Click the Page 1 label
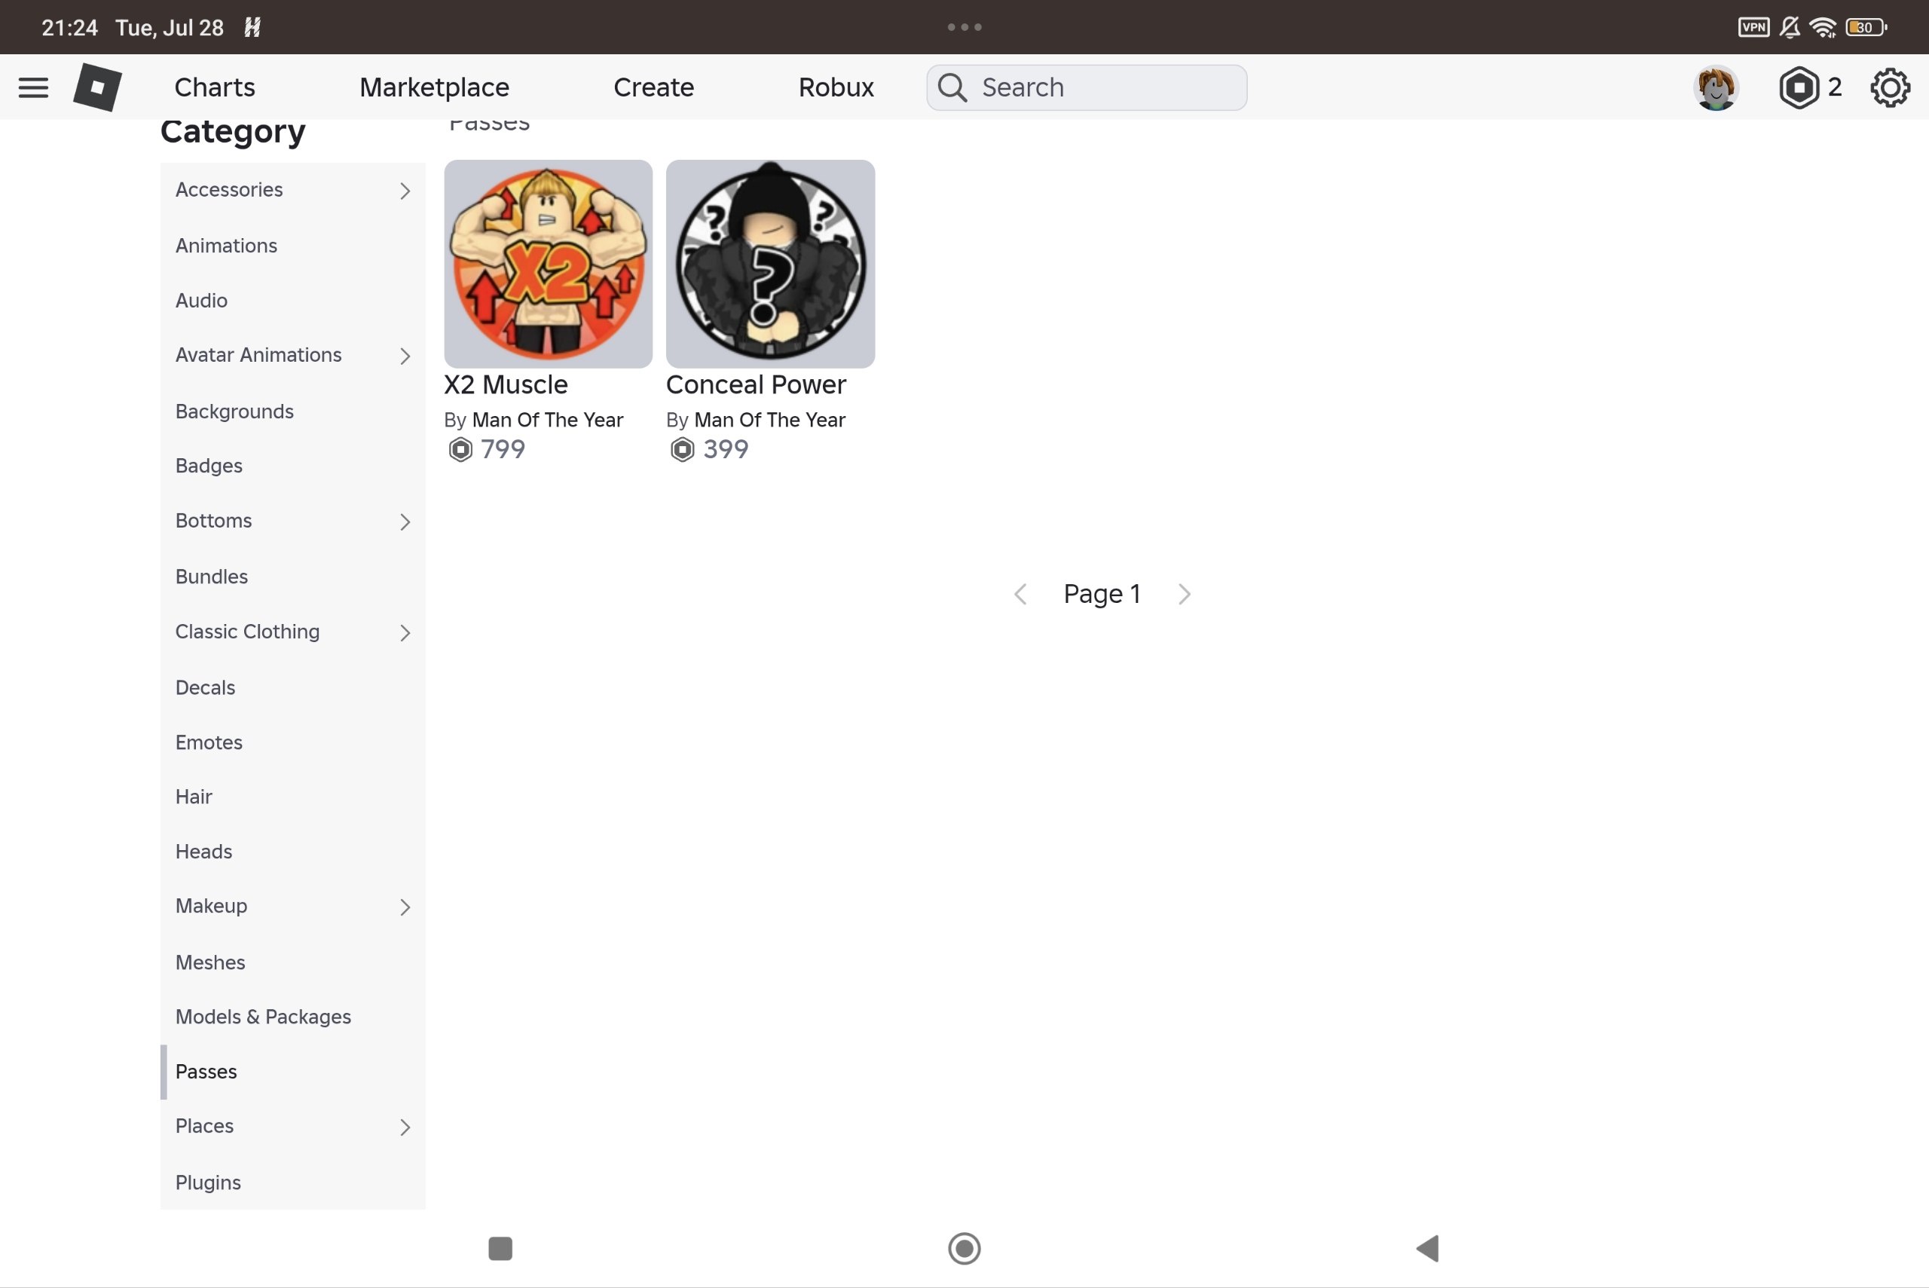The image size is (1929, 1288). tap(1102, 594)
